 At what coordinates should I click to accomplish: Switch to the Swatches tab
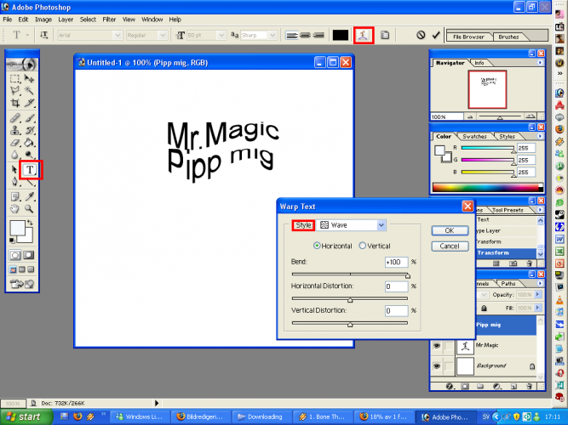475,136
